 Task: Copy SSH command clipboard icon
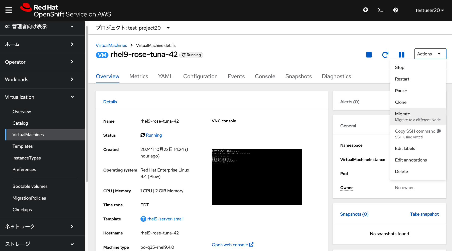tap(439, 131)
